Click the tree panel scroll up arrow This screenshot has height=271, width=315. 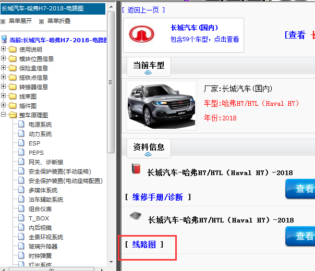(x=111, y=7)
